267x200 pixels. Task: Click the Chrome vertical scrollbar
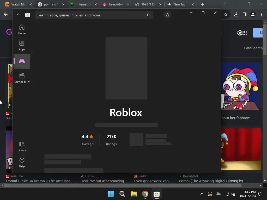coord(265,40)
